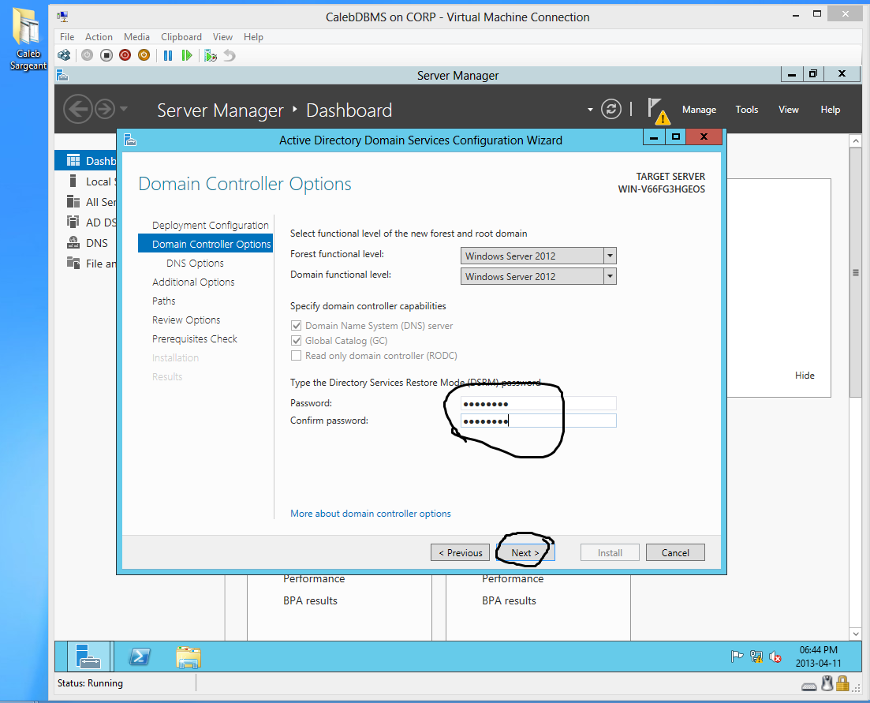Screen dimensions: 870x703
Task: Open Server Manager from guest taskbar
Action: click(89, 657)
